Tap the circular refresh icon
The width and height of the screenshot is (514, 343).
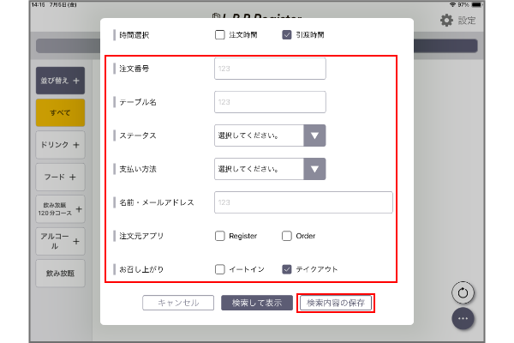[x=463, y=292]
